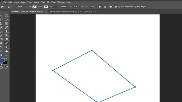
Task: Open the Shape tool mode dropdown
Action: [x=22, y=7]
